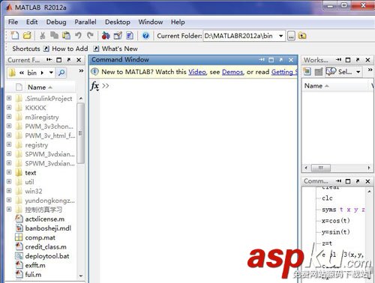Open Current Folder path dropdown
Image resolution: width=375 pixels, height=283 pixels.
pyautogui.click(x=281, y=36)
